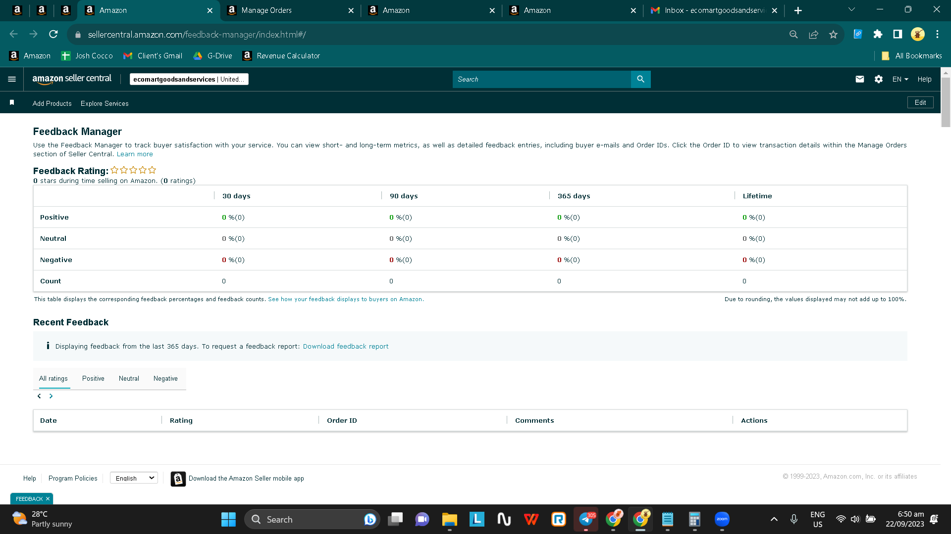Viewport: 951px width, 534px height.
Task: Click the Windows taskbar search box
Action: [x=312, y=519]
